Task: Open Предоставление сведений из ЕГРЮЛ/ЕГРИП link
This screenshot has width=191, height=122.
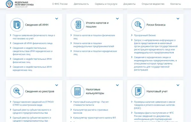Action: coord(33,103)
